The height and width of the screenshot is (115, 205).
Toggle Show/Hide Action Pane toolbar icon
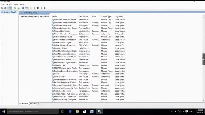tap(26, 8)
